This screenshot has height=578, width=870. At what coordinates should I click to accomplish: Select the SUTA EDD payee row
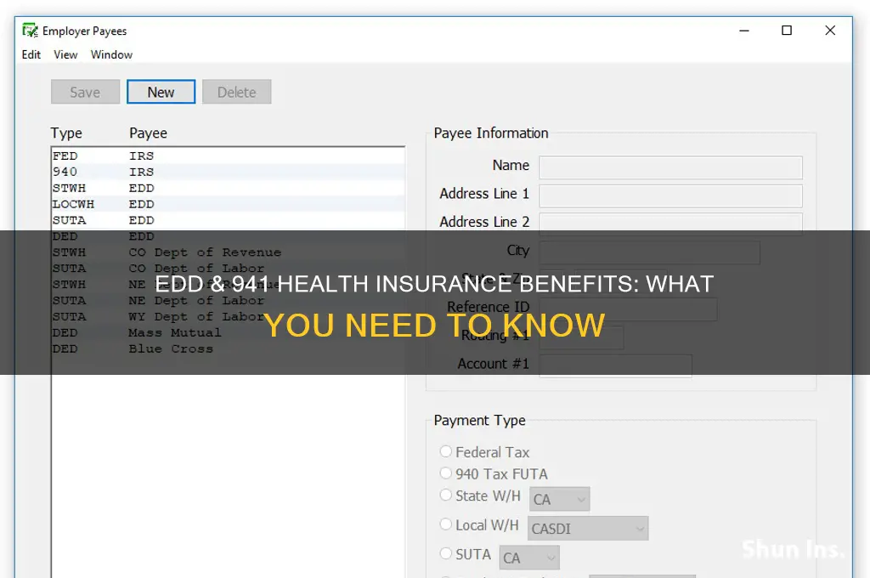tap(228, 220)
